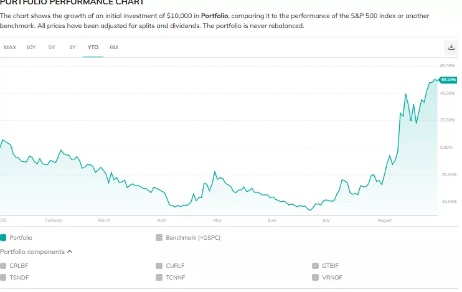The height and width of the screenshot is (292, 462).
Task: Click the Portfolio components heading text
Action: click(x=32, y=252)
